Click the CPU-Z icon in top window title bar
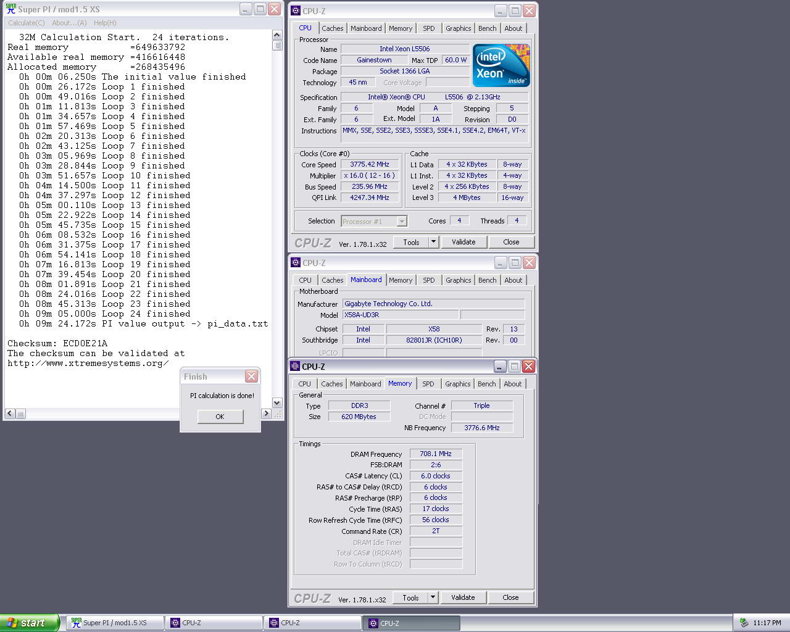Image resolution: width=790 pixels, height=632 pixels. click(296, 10)
